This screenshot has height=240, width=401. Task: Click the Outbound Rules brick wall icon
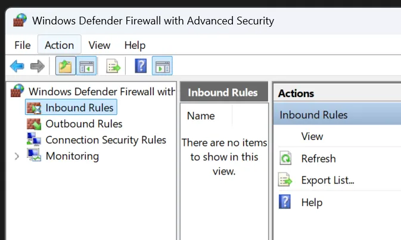tap(34, 124)
